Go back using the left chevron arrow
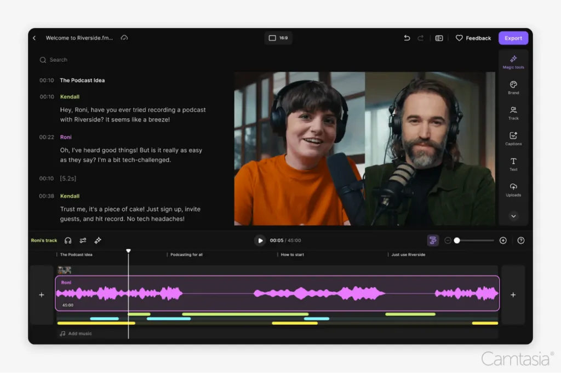 [35, 38]
